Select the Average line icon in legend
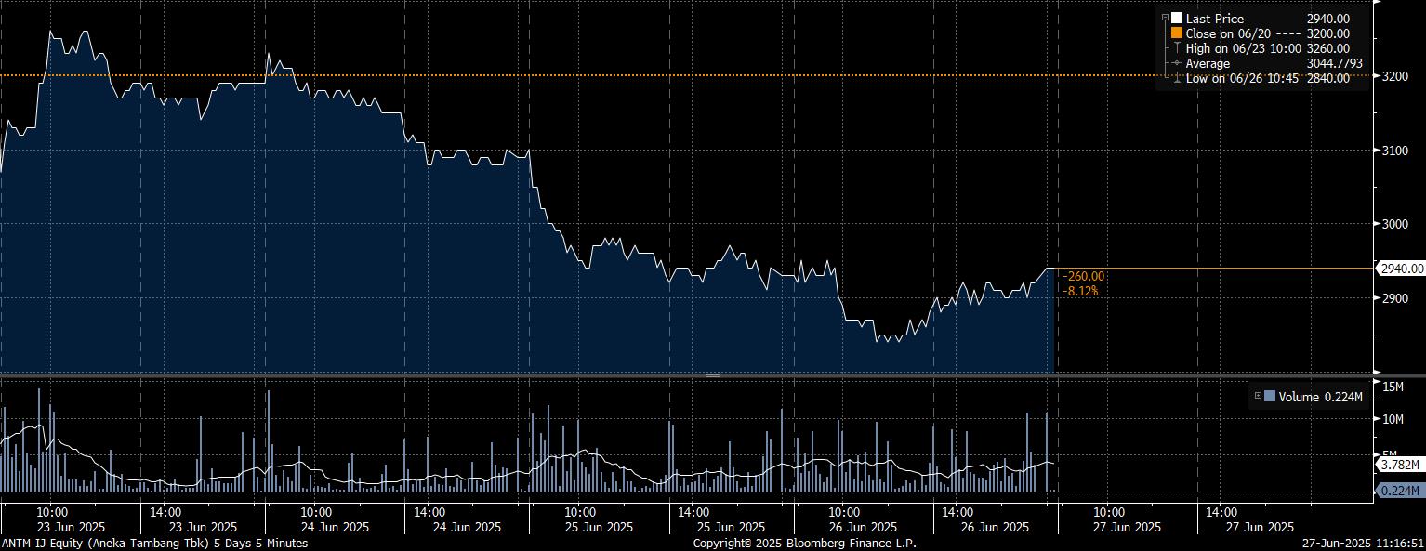 1177,63
